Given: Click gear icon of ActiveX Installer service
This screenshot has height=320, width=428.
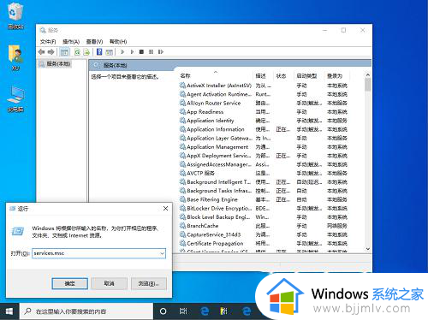Looking at the screenshot, I should 182,85.
